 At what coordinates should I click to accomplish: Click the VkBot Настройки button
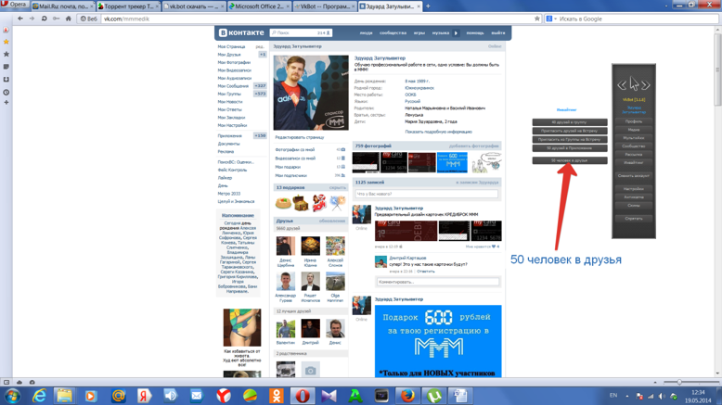tap(634, 189)
